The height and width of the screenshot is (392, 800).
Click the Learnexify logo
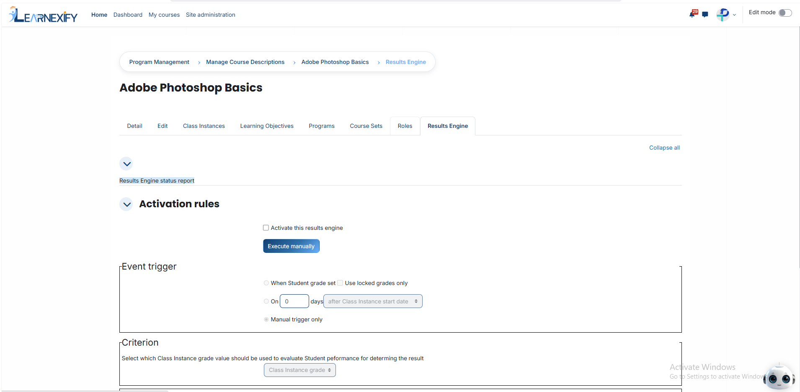[43, 15]
